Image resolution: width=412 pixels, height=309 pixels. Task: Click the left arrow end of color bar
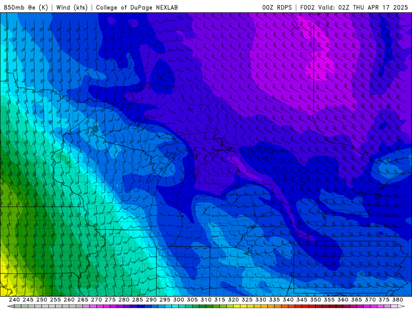tap(10, 306)
